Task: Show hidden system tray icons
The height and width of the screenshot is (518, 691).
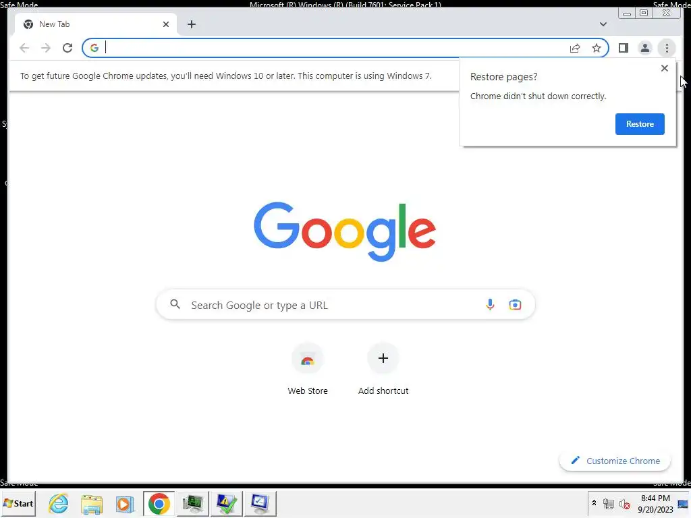Action: coord(594,503)
